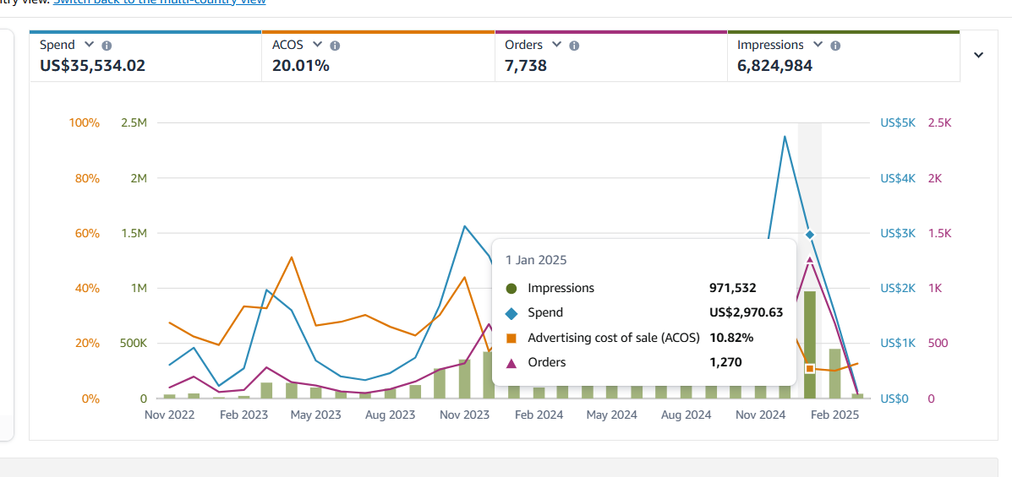
Task: Click the May 2023 x-axis label
Action: [316, 415]
